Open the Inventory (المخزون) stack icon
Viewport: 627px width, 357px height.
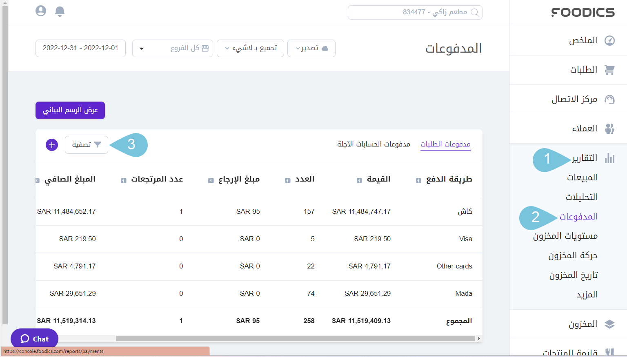(610, 324)
